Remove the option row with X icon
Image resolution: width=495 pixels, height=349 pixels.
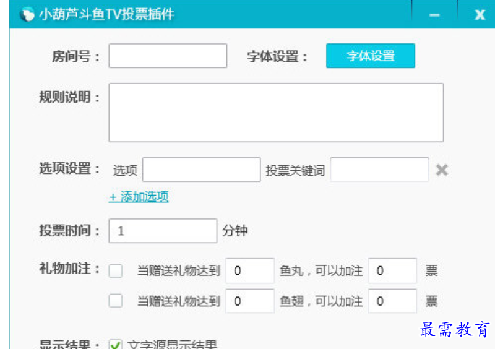[442, 170]
